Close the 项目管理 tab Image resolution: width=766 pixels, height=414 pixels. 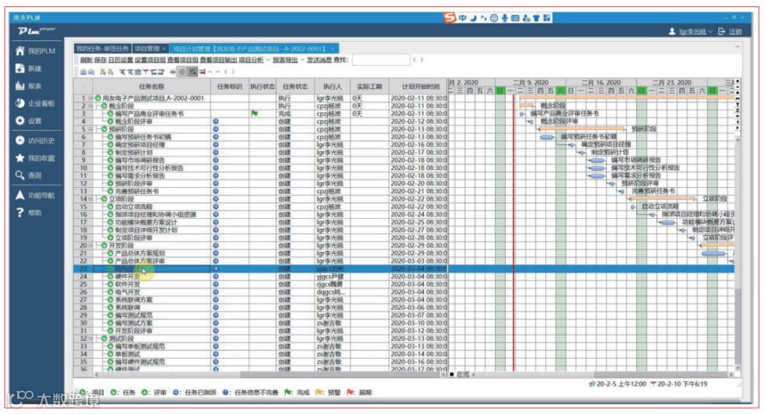coord(164,49)
